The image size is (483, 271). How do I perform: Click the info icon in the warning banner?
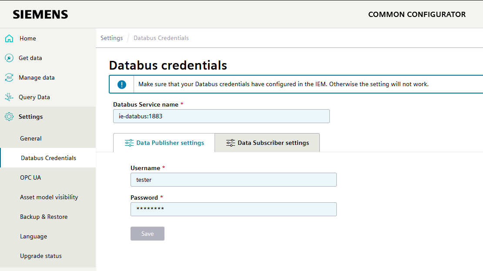121,84
